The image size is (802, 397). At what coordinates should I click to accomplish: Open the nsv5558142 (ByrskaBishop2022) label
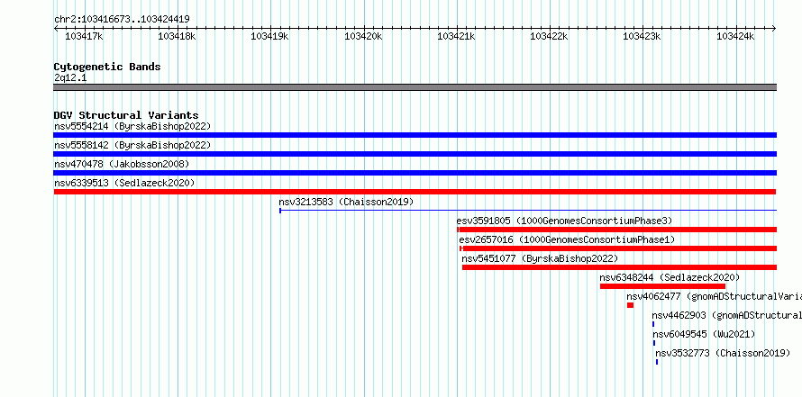[132, 145]
